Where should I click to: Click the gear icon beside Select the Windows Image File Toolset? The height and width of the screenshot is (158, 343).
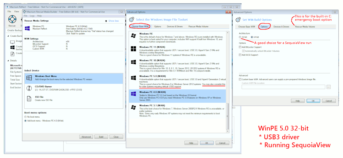pos(131,20)
